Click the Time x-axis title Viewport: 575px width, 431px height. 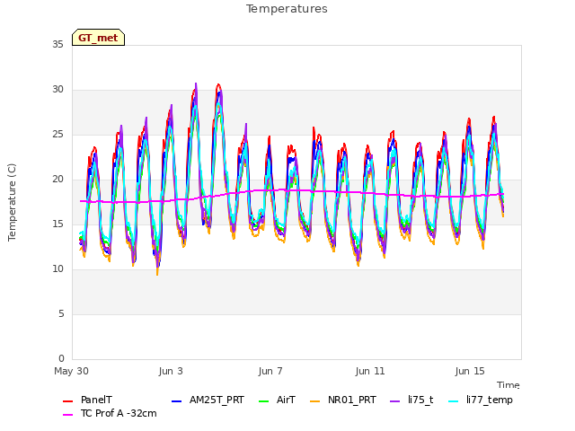[x=509, y=385]
